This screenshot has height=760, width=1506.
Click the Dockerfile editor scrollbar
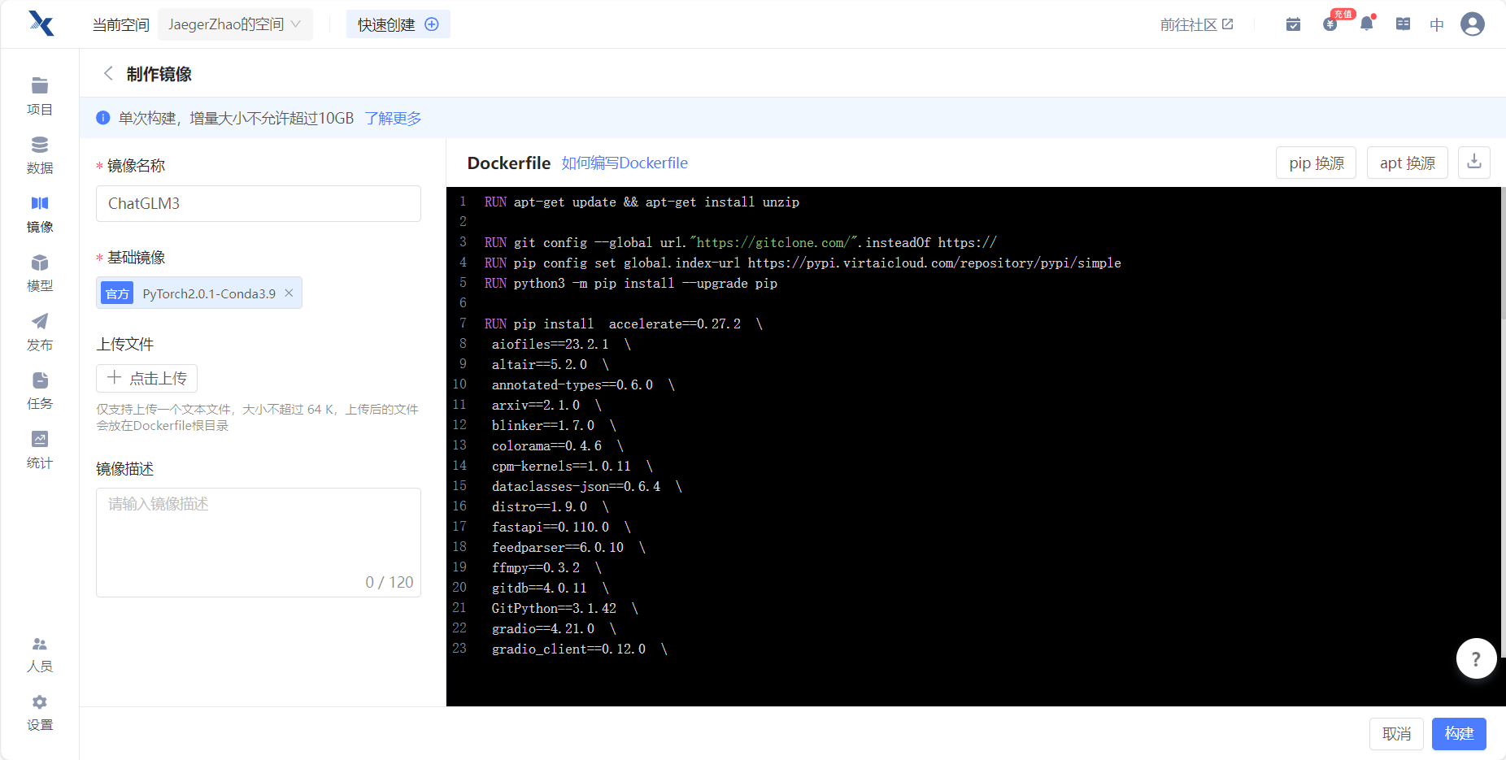pyautogui.click(x=1503, y=252)
